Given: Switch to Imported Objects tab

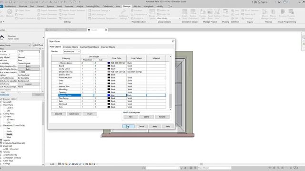Looking at the screenshot, I should point(108,47).
